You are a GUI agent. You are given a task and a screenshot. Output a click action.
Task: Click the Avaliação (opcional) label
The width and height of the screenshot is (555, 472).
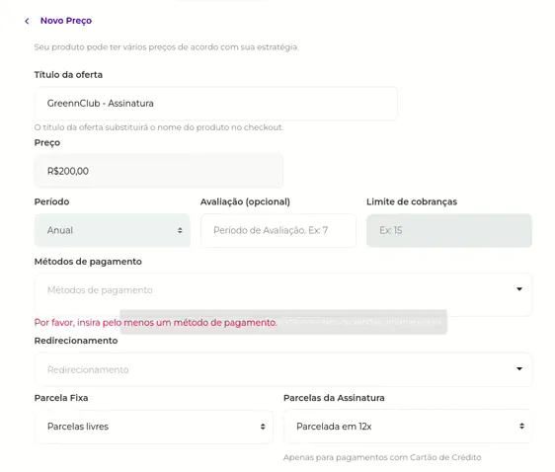pos(245,201)
